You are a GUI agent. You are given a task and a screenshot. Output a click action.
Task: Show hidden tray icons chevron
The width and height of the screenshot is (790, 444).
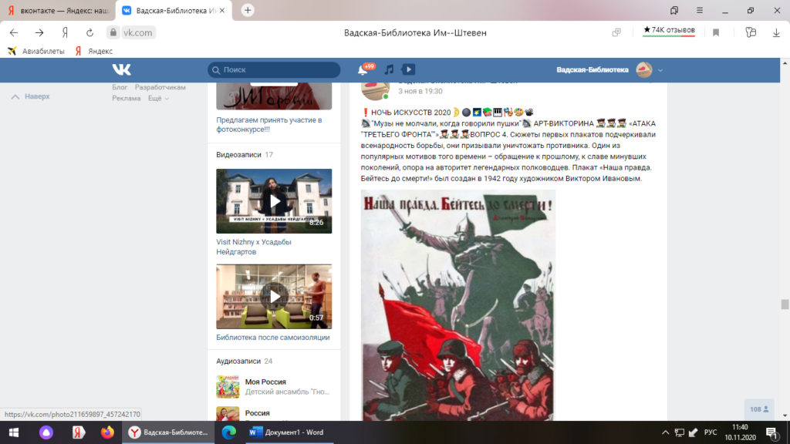666,432
